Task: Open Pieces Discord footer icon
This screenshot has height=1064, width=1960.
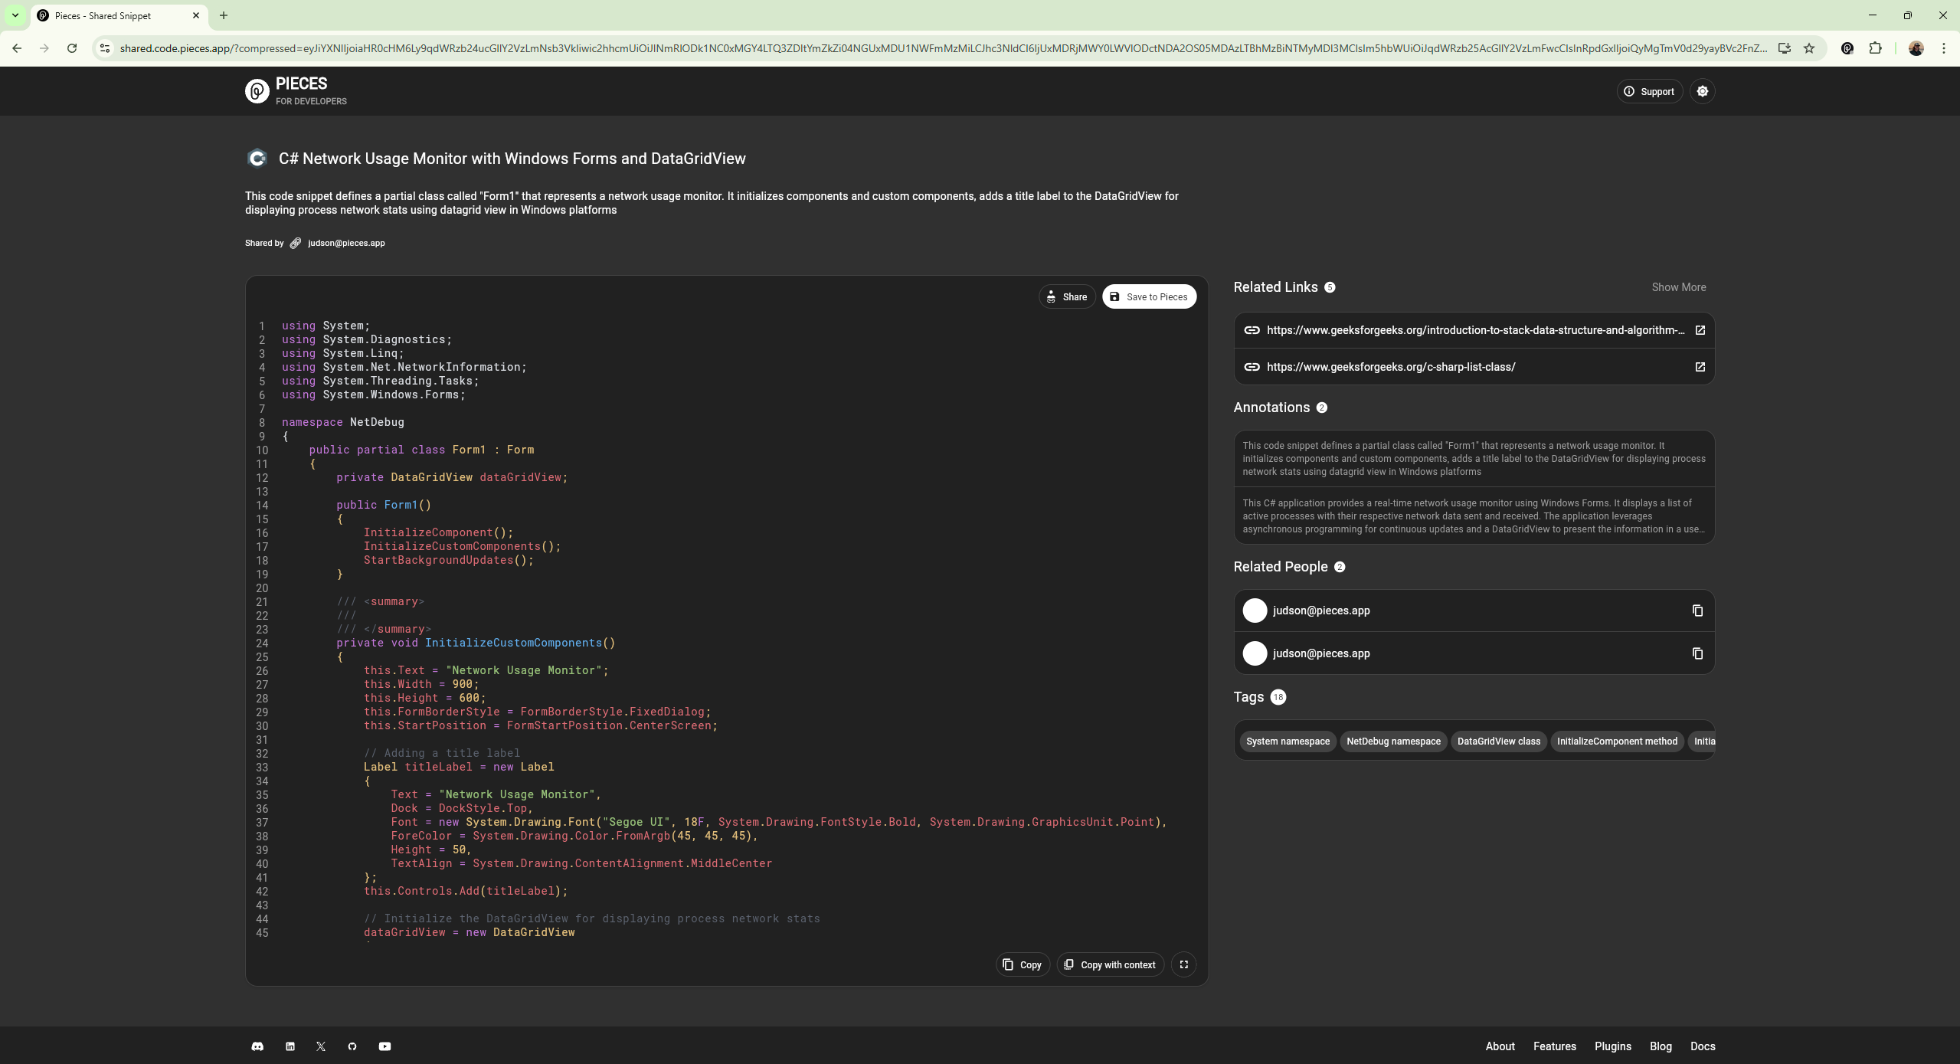Action: click(x=257, y=1046)
